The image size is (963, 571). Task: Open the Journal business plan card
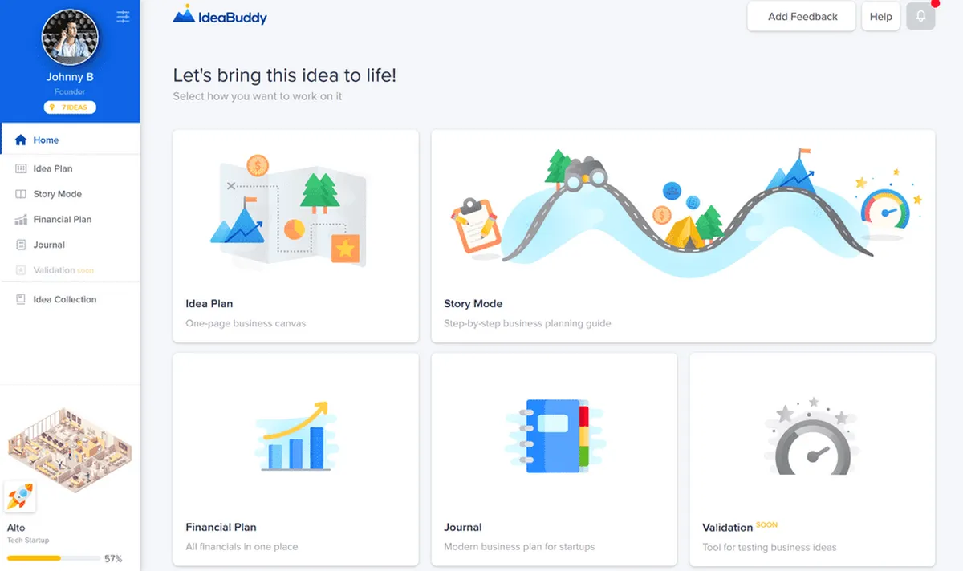[554, 460]
